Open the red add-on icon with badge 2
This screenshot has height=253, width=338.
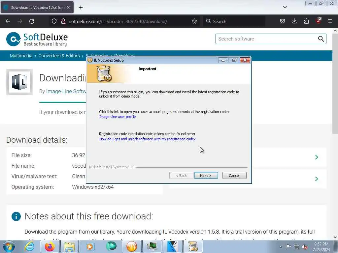coord(319,21)
